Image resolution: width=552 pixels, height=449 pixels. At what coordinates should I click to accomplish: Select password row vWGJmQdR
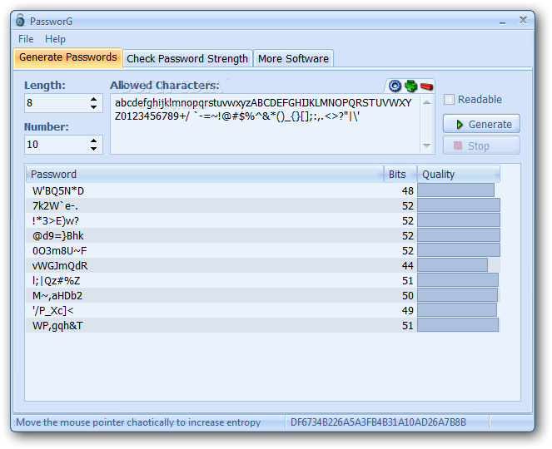pos(263,265)
